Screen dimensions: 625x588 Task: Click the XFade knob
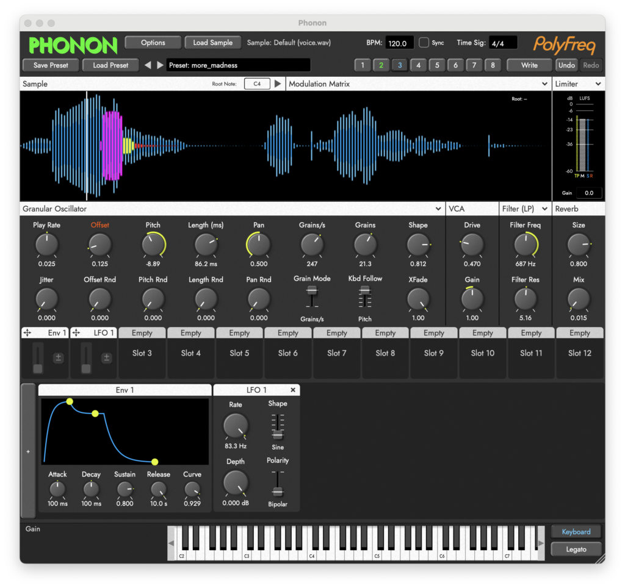click(418, 299)
